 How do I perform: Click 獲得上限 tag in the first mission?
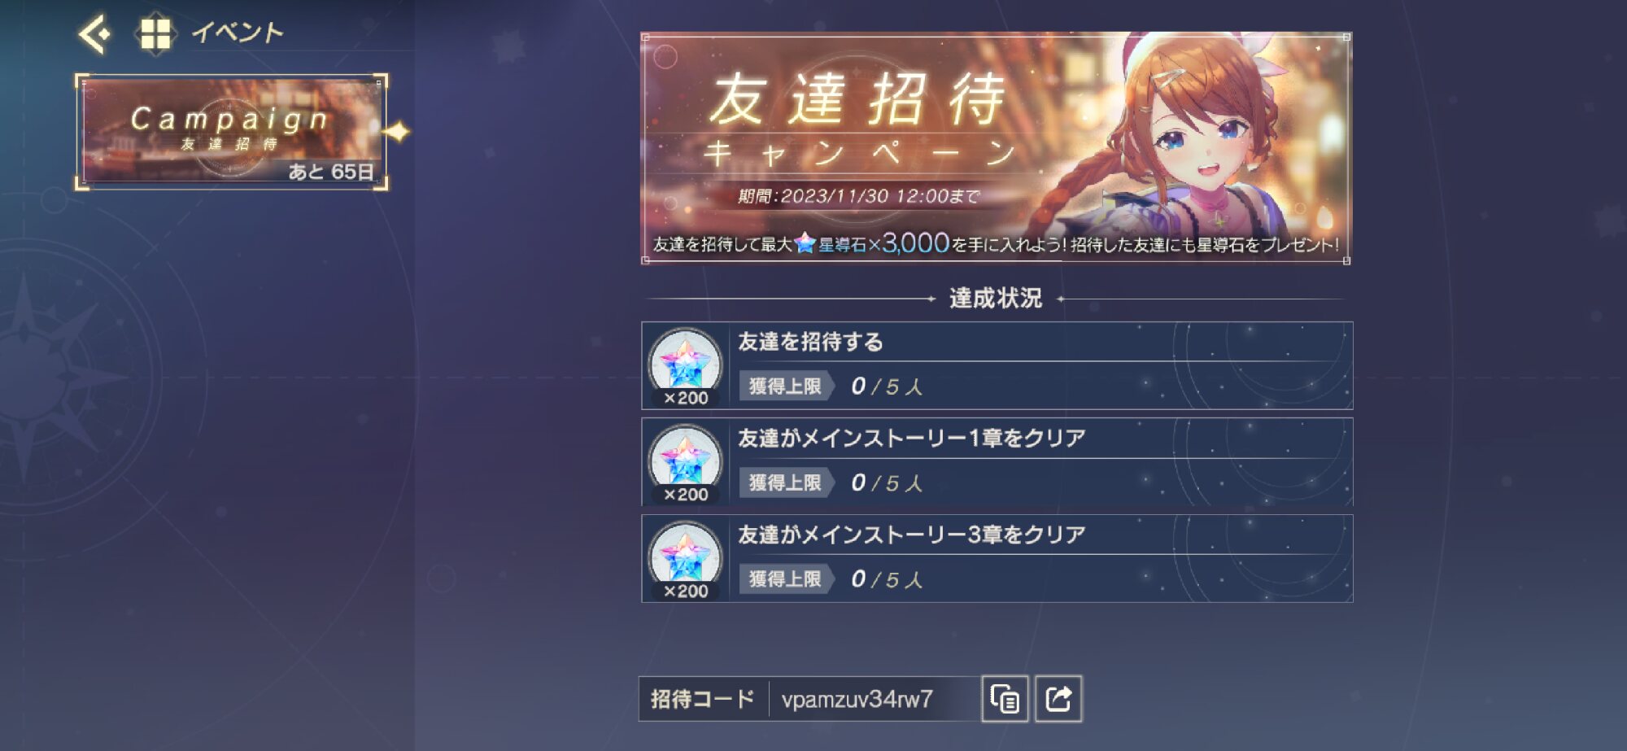[786, 386]
